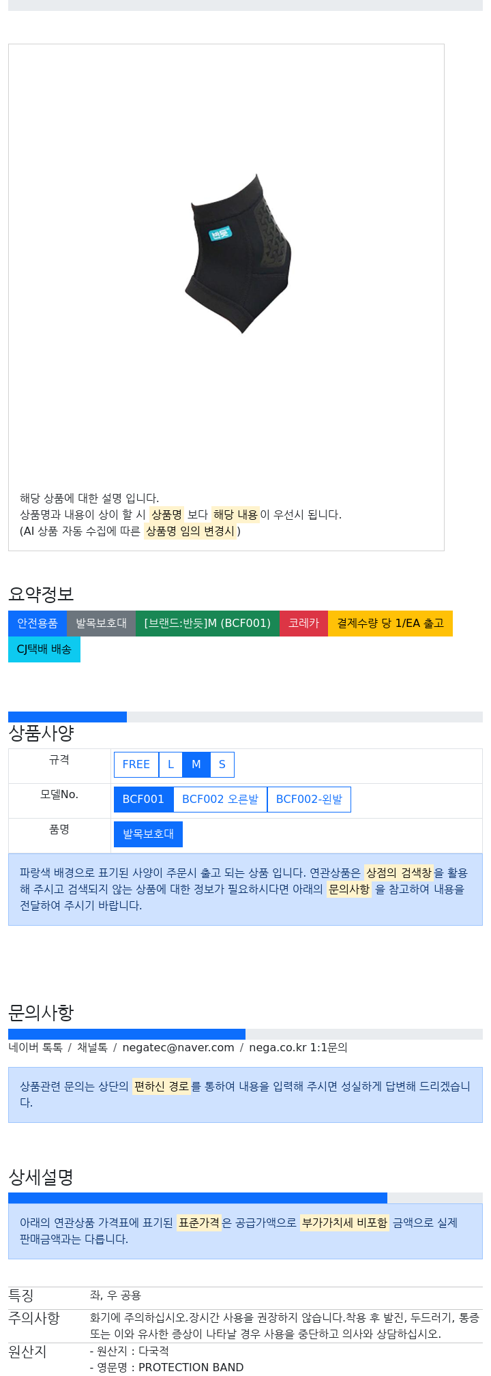Screen dimensions: 491x1376
Task: Select model BCF002 오른발
Action: [220, 800]
